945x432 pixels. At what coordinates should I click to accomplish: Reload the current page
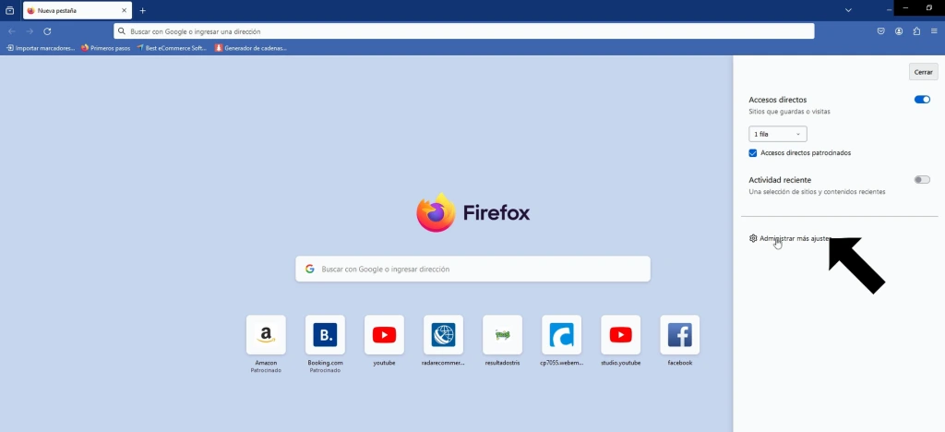[x=48, y=31]
